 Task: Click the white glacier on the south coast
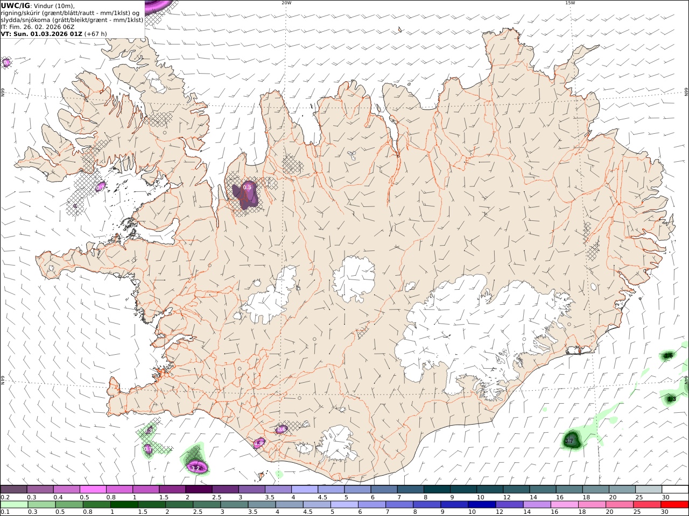coord(338,443)
